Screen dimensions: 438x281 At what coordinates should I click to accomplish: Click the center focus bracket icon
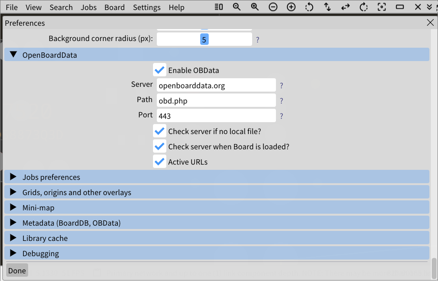click(381, 7)
